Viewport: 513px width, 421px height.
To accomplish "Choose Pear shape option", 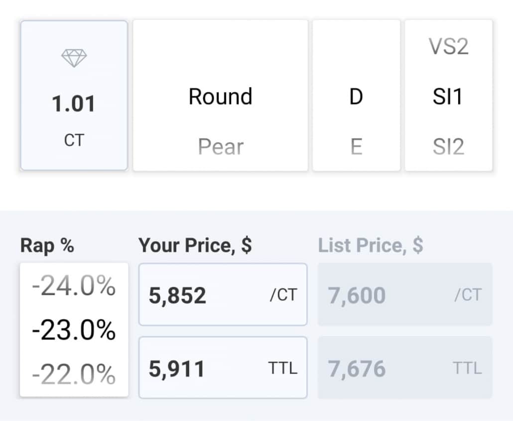I will [x=220, y=147].
